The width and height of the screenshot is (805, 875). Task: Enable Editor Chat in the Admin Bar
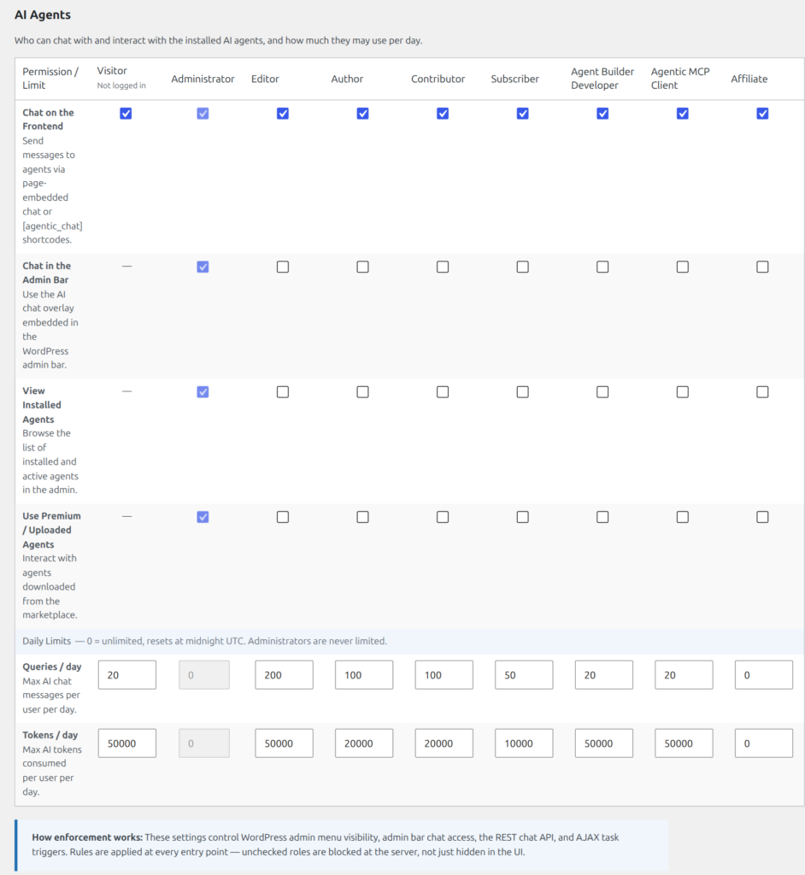[283, 267]
